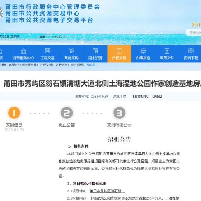The height and width of the screenshot is (201, 201).
Task: Click the site logo emblem
Action: click(x=1, y=14)
